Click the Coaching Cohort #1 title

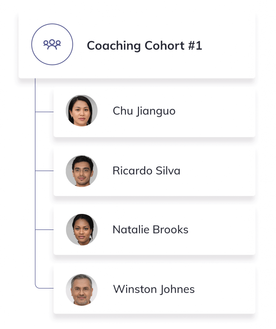click(144, 46)
